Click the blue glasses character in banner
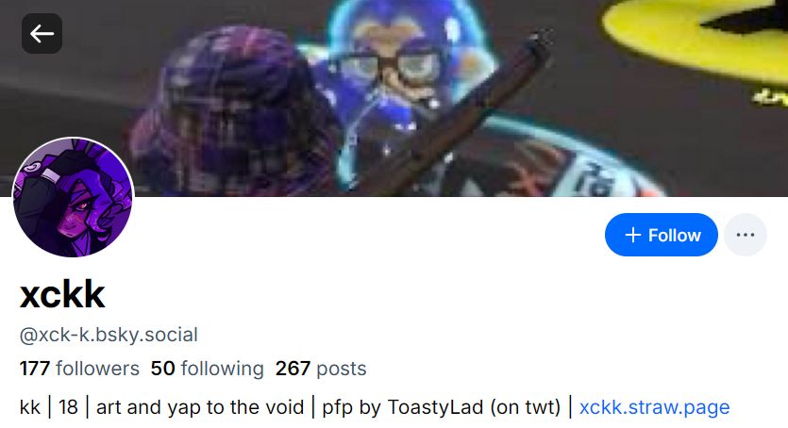 point(397,71)
